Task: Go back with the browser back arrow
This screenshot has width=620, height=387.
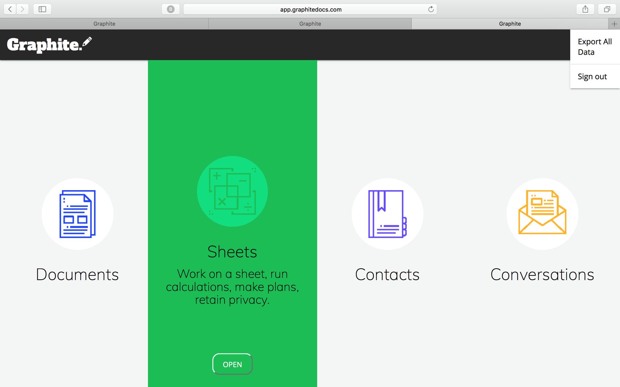Action: pyautogui.click(x=10, y=9)
